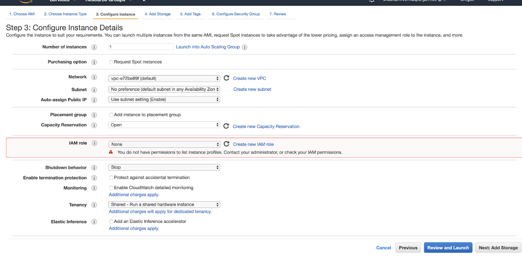Image resolution: width=522 pixels, height=256 pixels.
Task: Click the IAM role info icon
Action: pos(94,143)
